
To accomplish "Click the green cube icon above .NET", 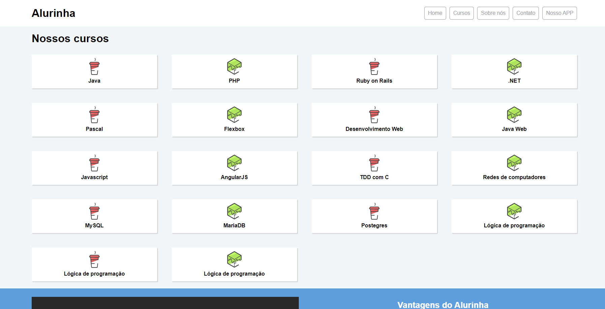I will tap(514, 66).
